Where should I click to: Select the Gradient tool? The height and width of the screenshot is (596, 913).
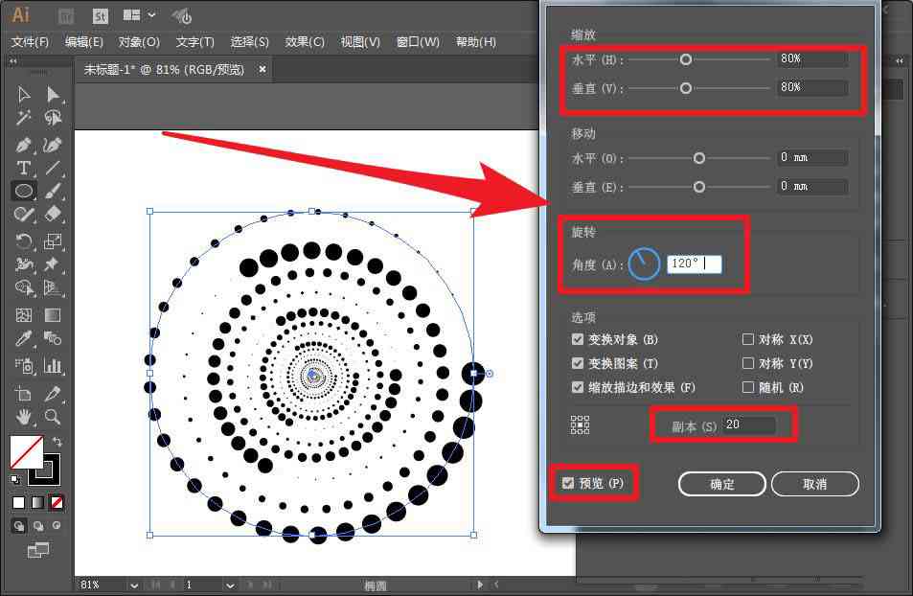pyautogui.click(x=53, y=315)
